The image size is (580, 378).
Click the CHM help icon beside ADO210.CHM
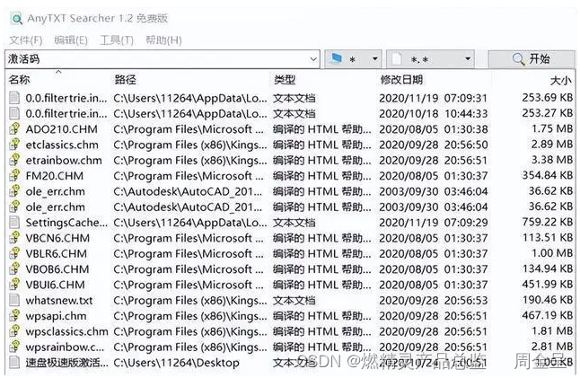coord(14,128)
